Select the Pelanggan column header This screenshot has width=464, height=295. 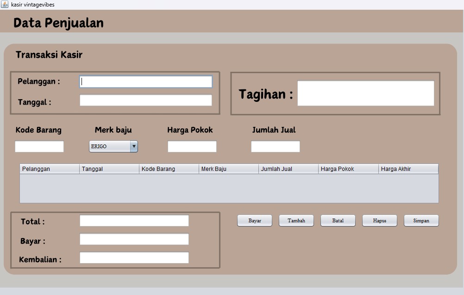(48, 169)
